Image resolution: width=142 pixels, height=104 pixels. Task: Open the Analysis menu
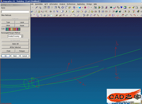point(62,4)
